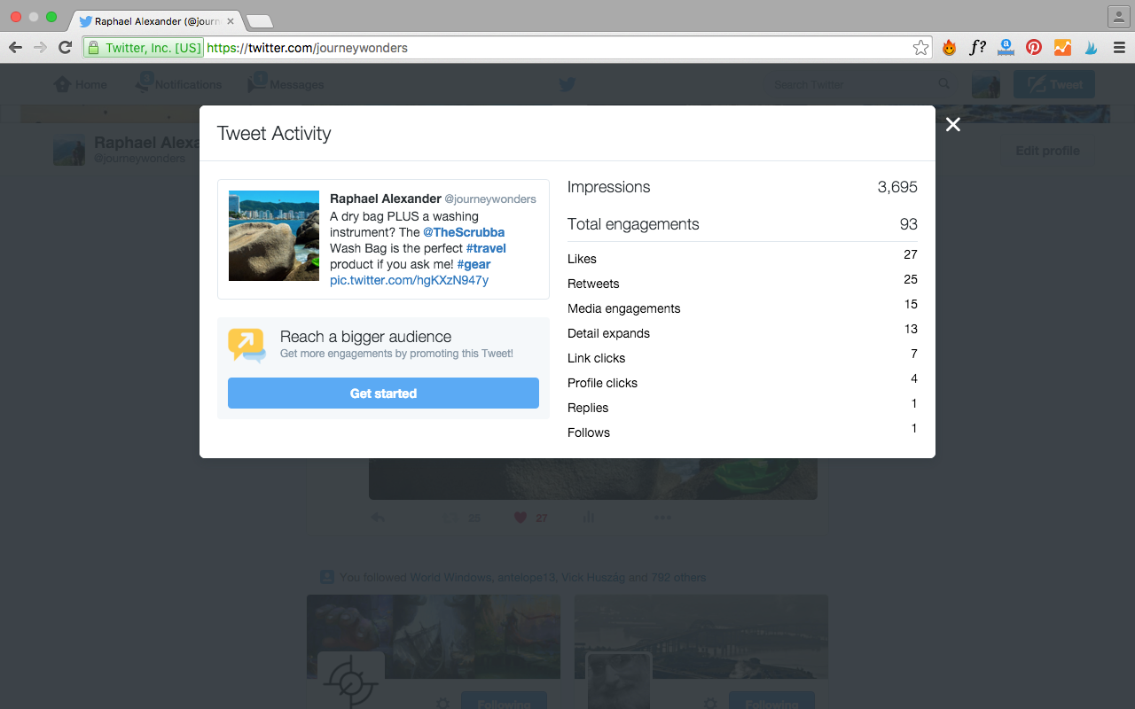Open the profile avatar menu in the top bar
This screenshot has width=1135, height=709.
click(985, 84)
